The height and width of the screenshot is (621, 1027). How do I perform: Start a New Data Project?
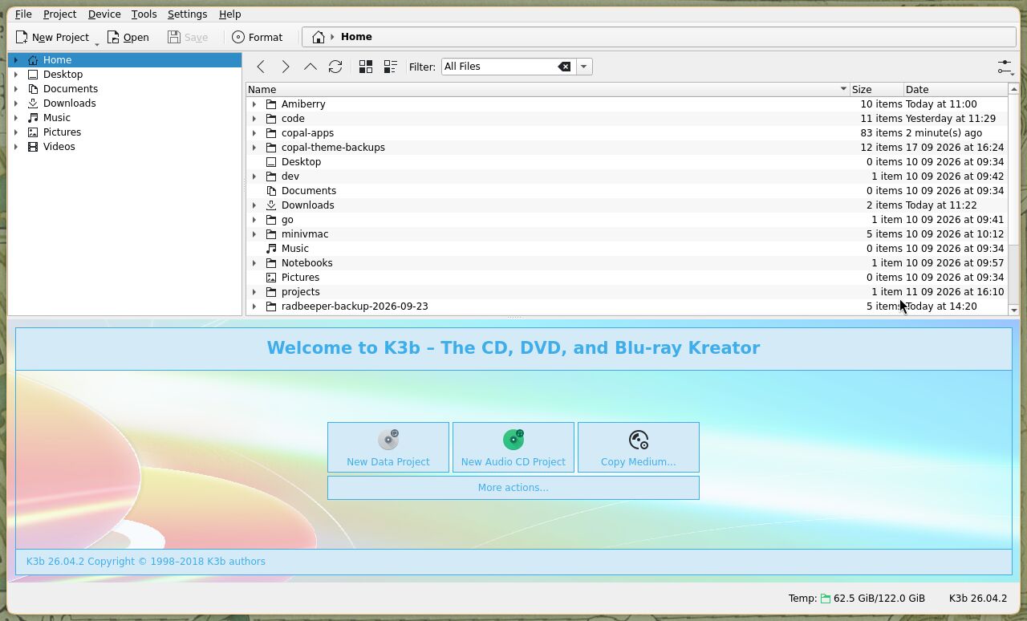pos(388,448)
